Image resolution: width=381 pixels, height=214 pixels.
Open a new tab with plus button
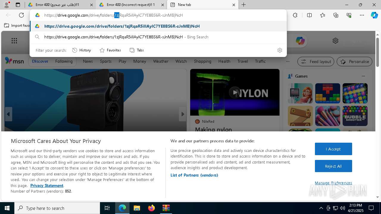[243, 5]
